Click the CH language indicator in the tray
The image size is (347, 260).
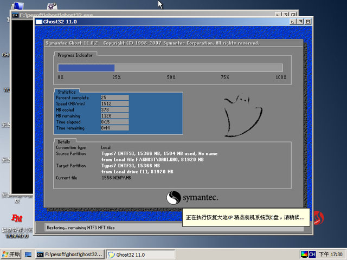point(312,254)
